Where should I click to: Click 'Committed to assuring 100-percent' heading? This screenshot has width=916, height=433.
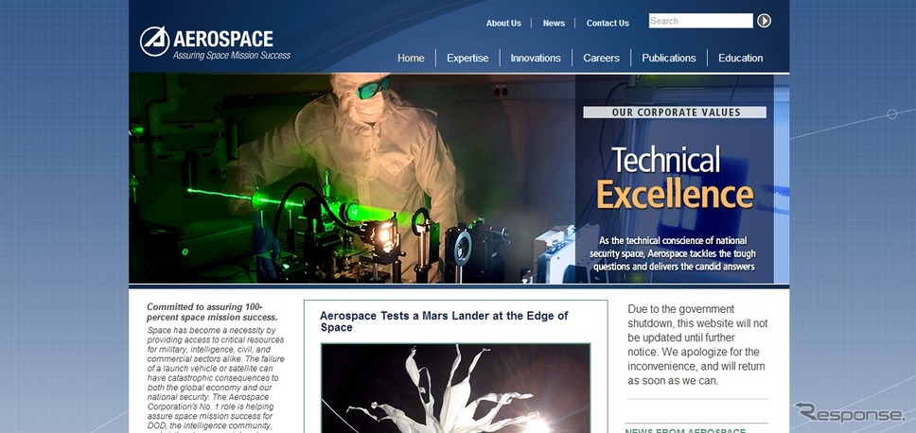pos(212,312)
